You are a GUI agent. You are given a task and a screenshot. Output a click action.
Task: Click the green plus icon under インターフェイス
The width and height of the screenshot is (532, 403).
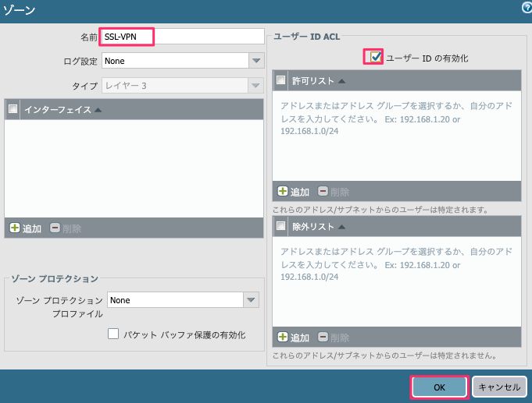tap(15, 228)
